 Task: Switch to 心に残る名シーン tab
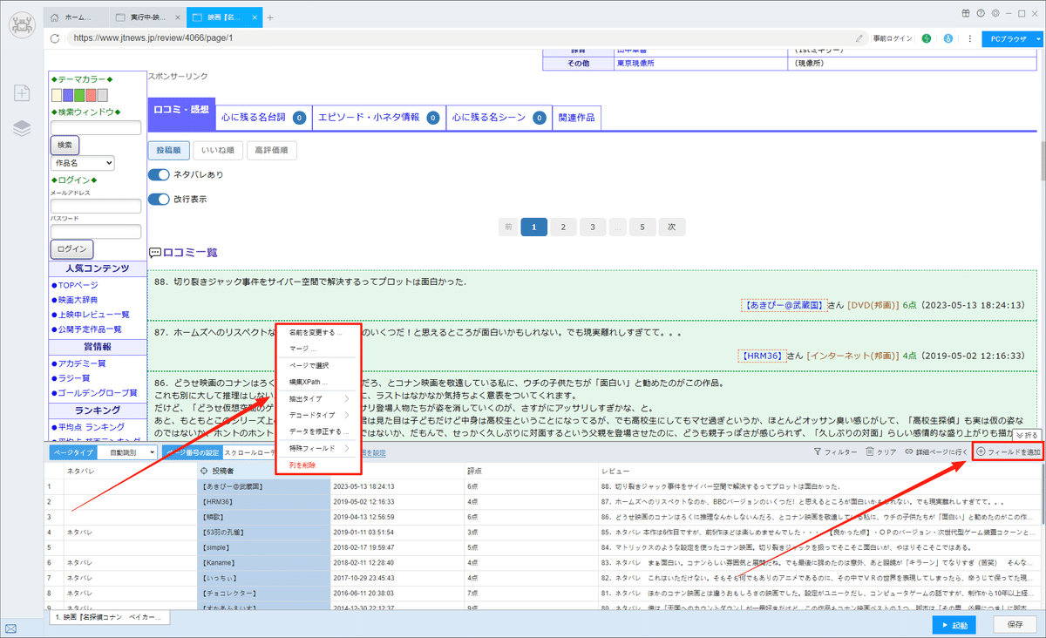coord(499,117)
